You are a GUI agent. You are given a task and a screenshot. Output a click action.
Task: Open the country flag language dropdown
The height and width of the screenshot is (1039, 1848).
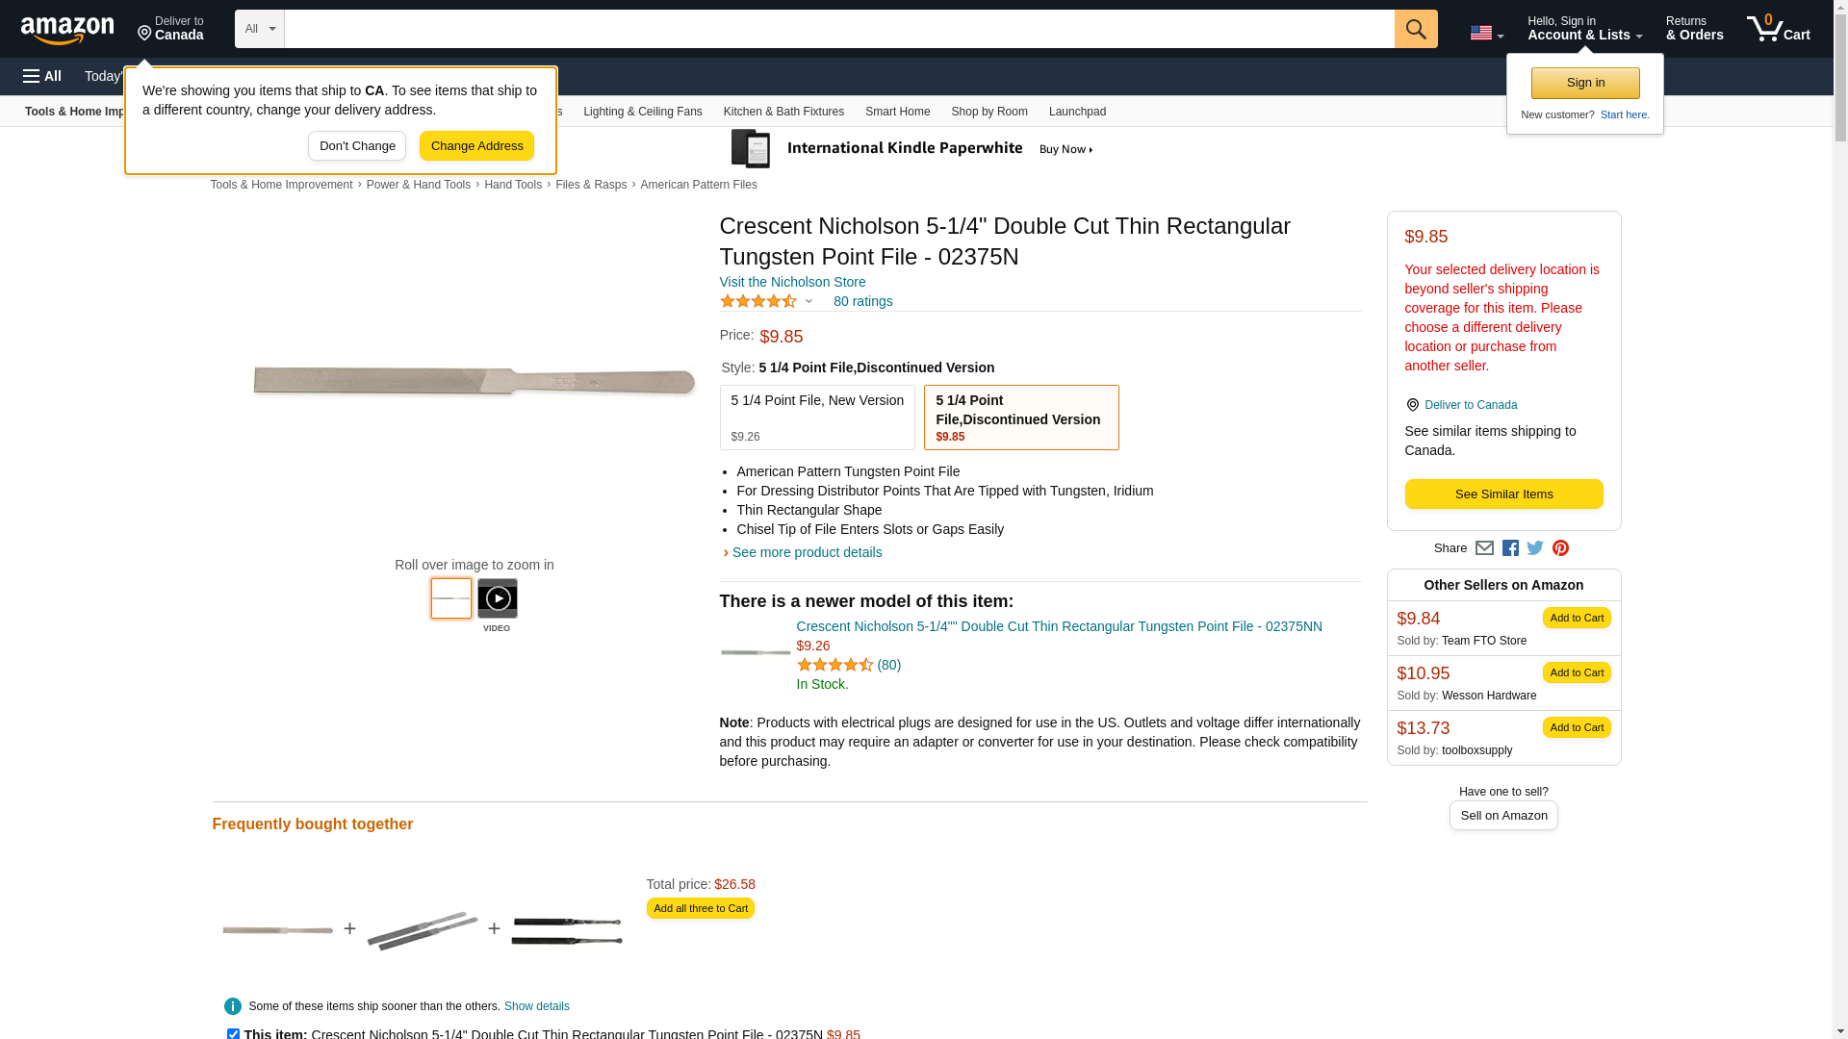coord(1486,33)
